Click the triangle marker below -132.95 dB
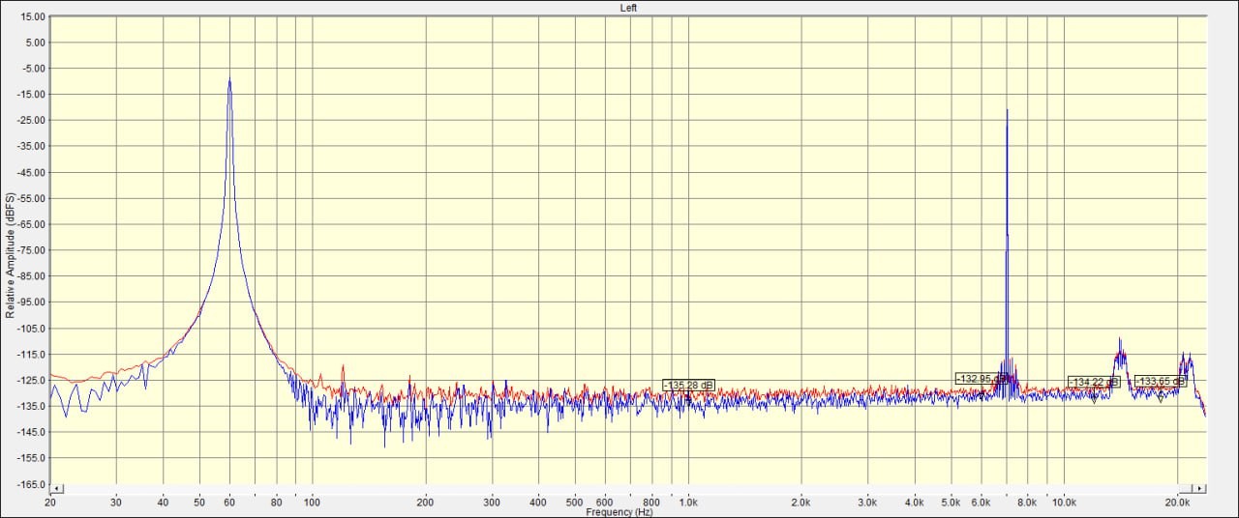Viewport: 1239px width, 518px height. tap(983, 393)
